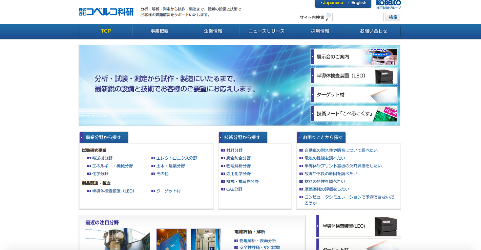The height and width of the screenshot is (250, 481).
Task: Click the コベルコ科研 company logo
Action: click(x=106, y=12)
